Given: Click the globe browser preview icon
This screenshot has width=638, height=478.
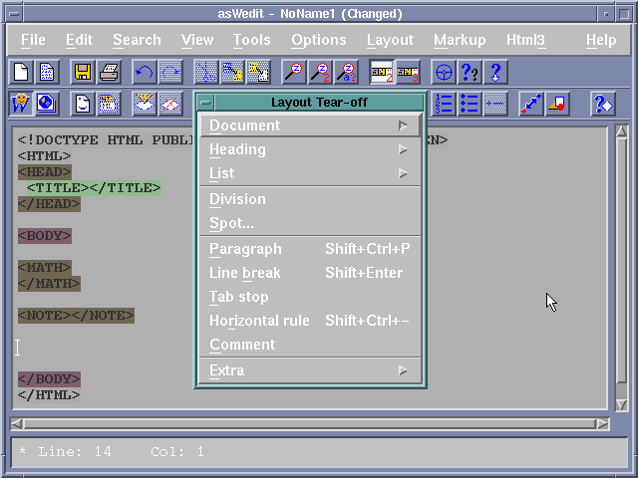Looking at the screenshot, I should (46, 104).
